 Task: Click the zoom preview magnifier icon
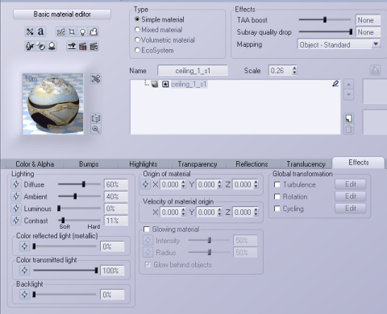click(96, 129)
